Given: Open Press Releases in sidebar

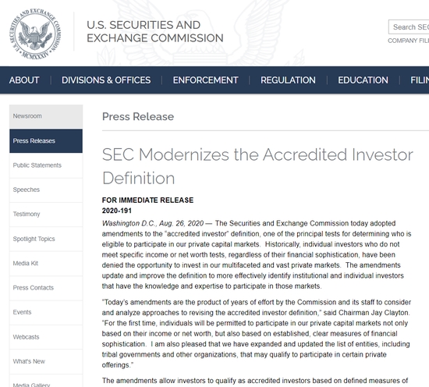Looking at the screenshot, I should coord(46,141).
